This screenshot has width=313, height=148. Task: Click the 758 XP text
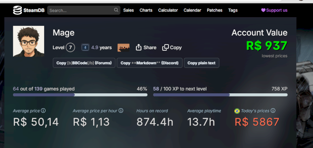coord(279,89)
